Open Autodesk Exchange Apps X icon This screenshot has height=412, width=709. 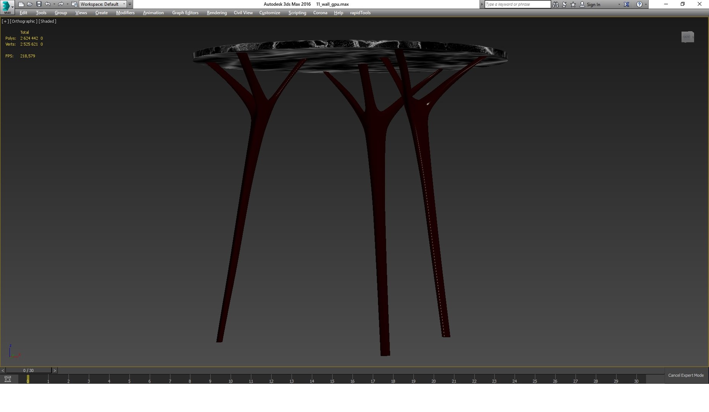(x=627, y=4)
